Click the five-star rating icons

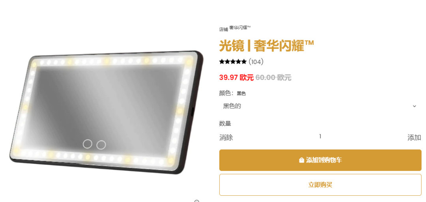233,62
